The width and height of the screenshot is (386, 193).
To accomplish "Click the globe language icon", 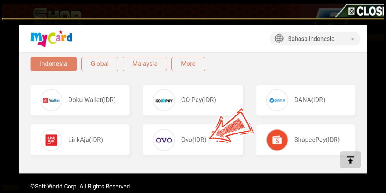I will coord(279,39).
